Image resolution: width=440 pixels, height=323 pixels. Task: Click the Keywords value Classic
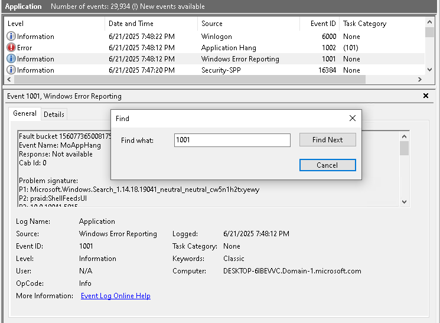click(234, 259)
